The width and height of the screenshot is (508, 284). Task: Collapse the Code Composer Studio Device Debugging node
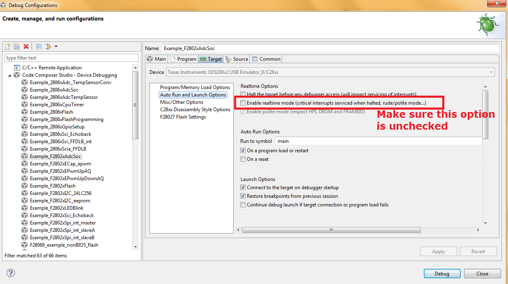point(9,76)
